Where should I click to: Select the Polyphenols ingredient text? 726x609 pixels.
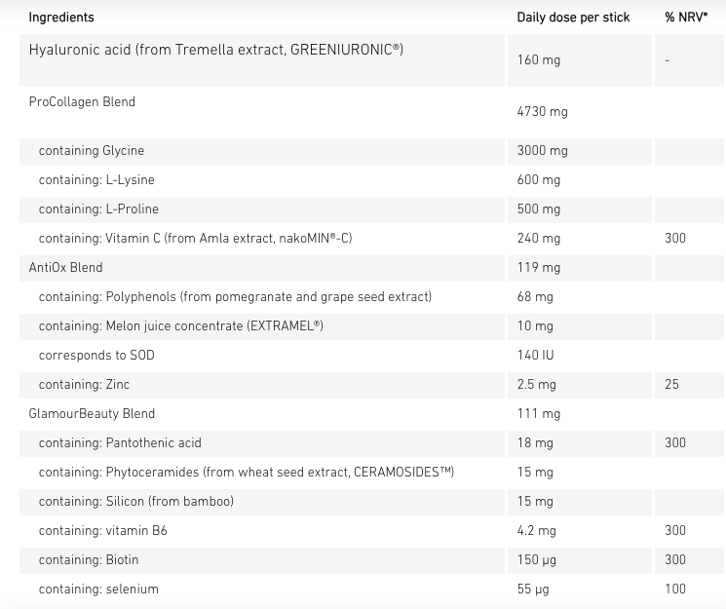[x=235, y=297]
